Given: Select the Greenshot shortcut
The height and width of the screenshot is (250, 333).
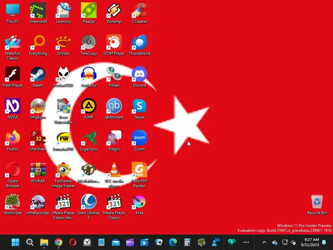Looking at the screenshot, I should click(x=38, y=13).
